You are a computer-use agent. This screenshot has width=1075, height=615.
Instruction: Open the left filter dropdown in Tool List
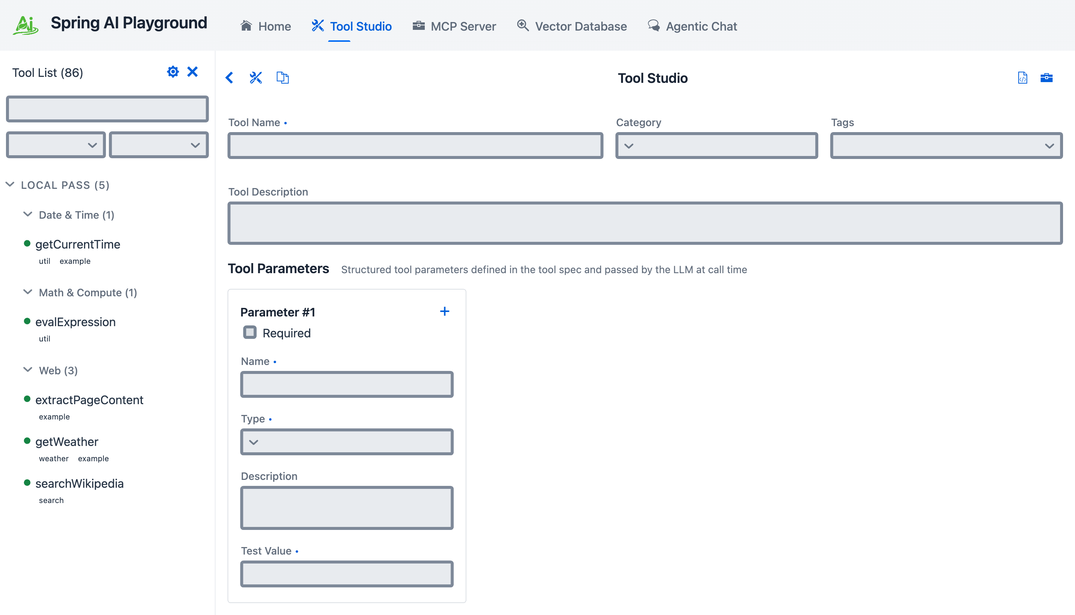[56, 145]
